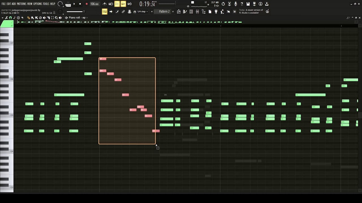Open the VIEW menu
Viewport: 362px width, 203px height.
(x=30, y=4)
